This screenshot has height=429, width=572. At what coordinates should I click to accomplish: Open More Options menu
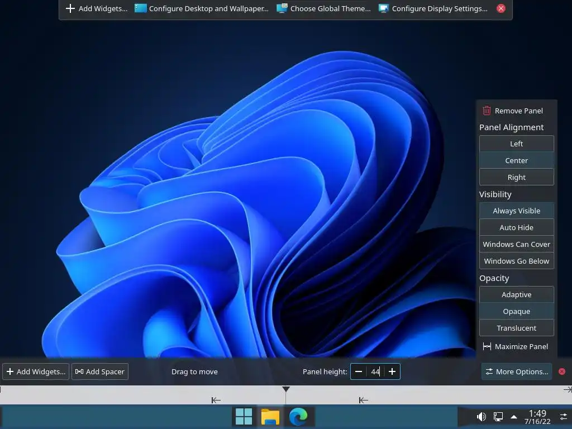(x=517, y=371)
